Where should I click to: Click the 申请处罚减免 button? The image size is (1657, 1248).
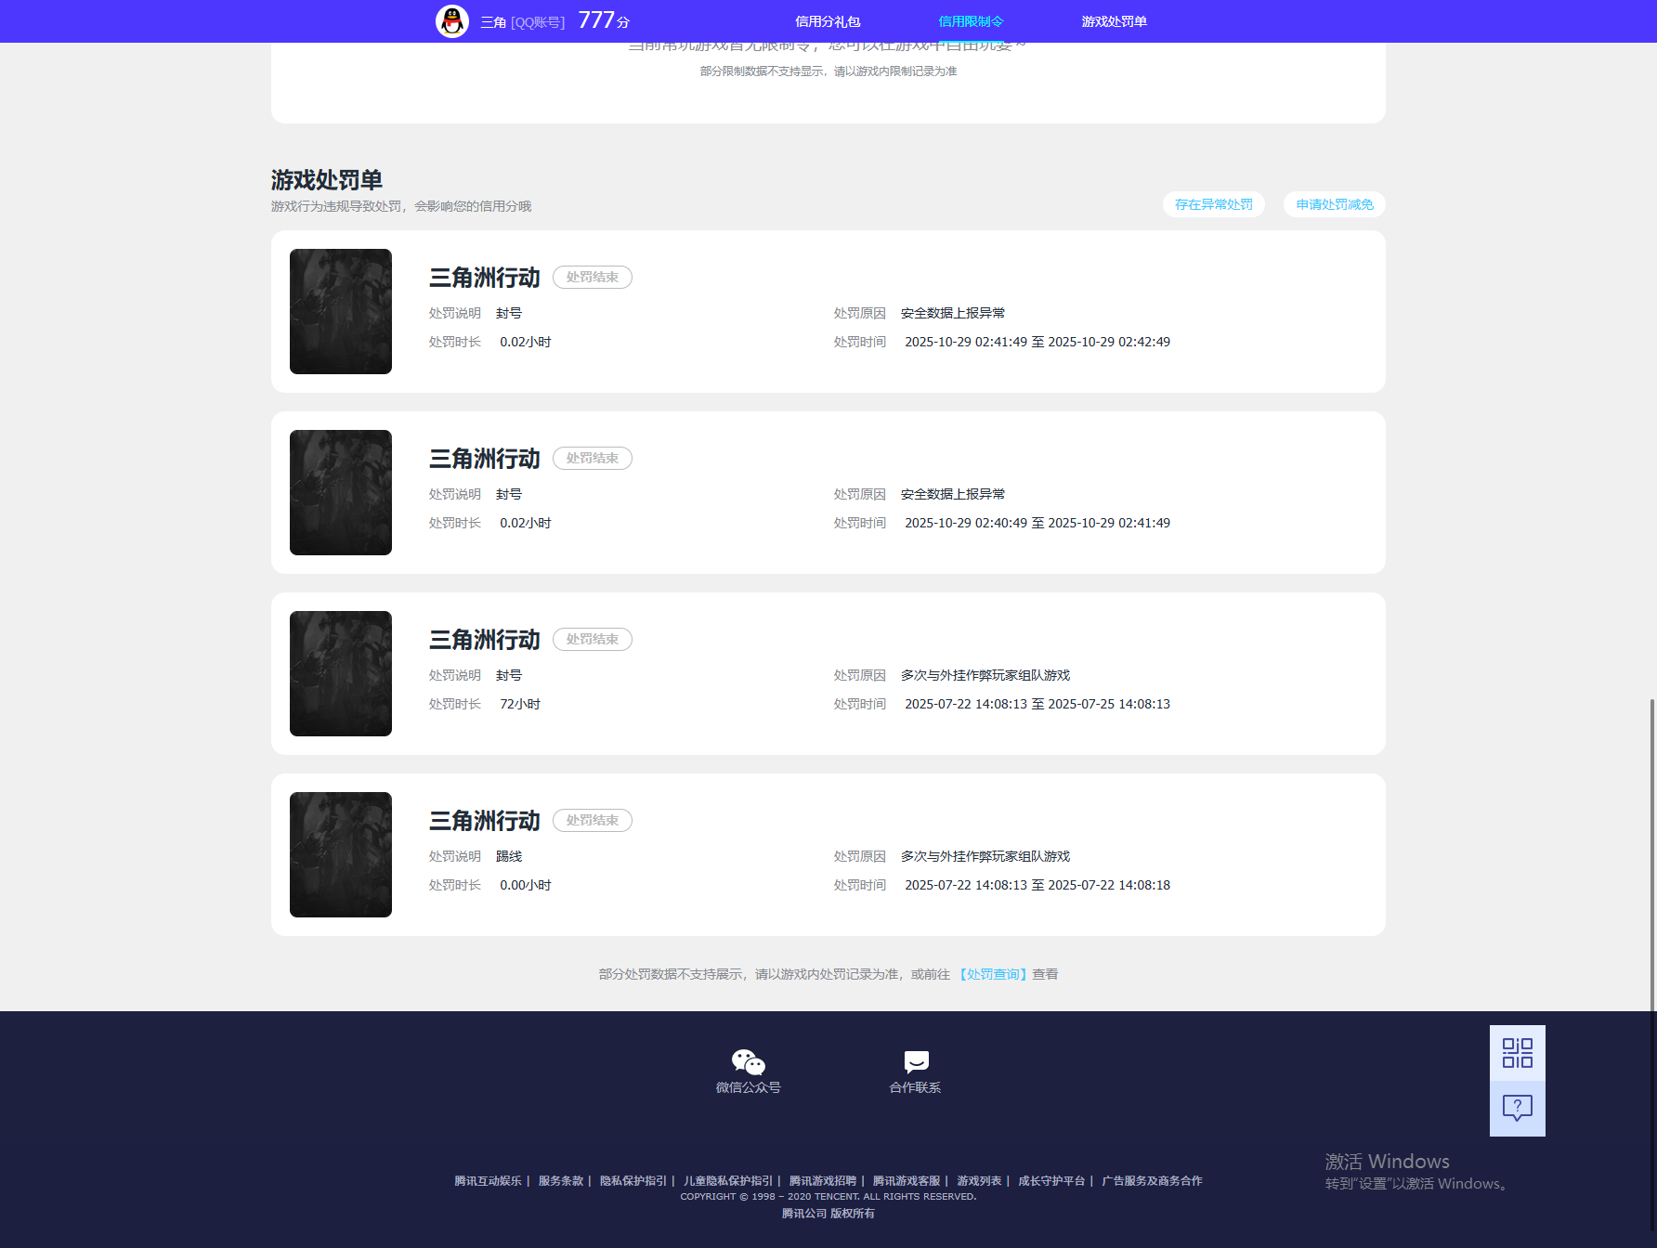(x=1335, y=204)
